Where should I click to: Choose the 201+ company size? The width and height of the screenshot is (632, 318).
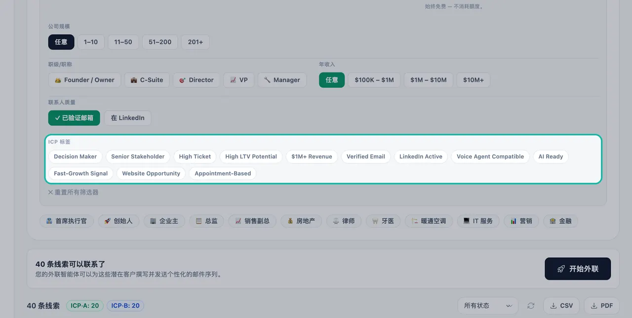click(196, 42)
